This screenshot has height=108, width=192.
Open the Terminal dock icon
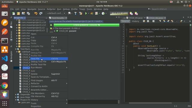click(x=4, y=41)
